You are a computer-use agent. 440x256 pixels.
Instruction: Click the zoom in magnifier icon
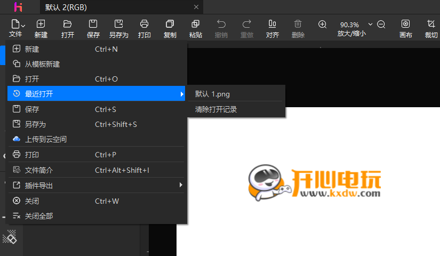click(322, 24)
